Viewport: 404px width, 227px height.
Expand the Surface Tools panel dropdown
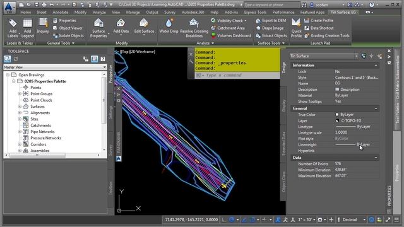283,44
